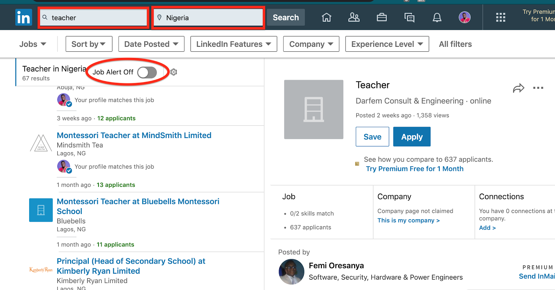Screen dimensions: 555x290
Task: Open All filters
Action: [455, 44]
